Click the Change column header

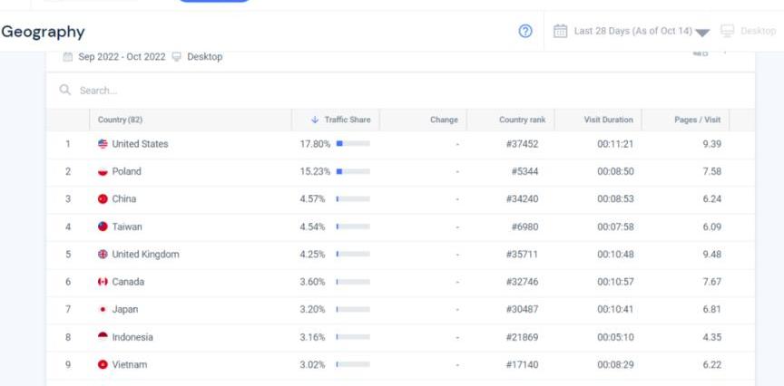tap(444, 120)
